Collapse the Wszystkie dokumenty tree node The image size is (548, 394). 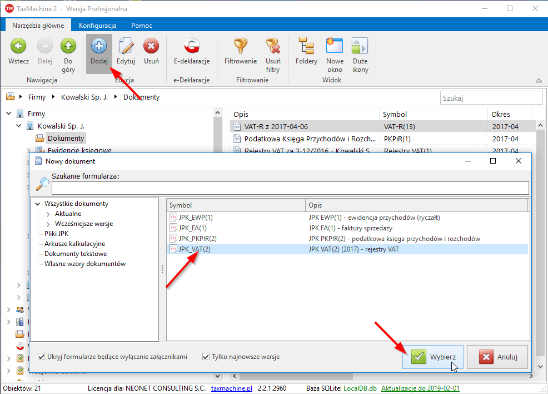(x=38, y=204)
